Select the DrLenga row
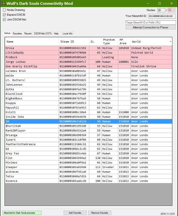The image size is (178, 216). click(88, 135)
